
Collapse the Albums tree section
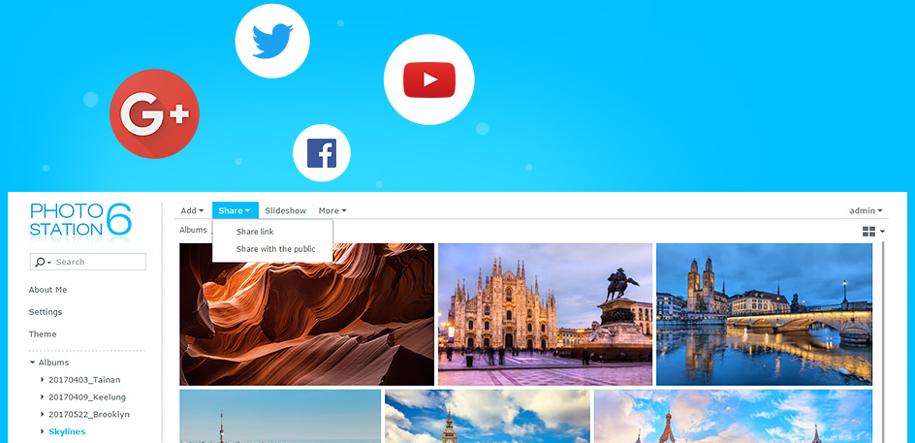coord(32,363)
